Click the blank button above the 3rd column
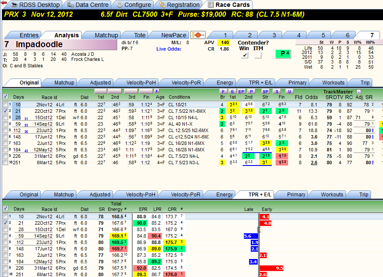 [x=131, y=91]
